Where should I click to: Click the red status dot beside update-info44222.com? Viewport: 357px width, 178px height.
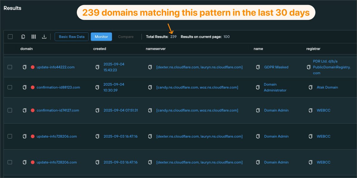tap(32, 67)
